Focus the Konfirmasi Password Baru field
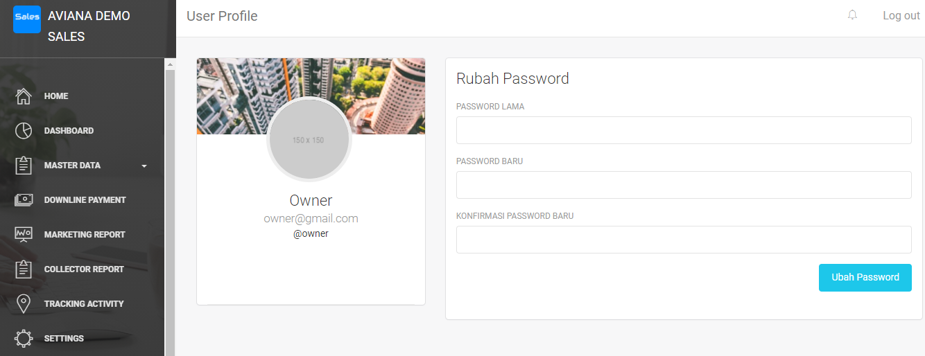Viewport: 925px width, 356px height. (x=684, y=240)
